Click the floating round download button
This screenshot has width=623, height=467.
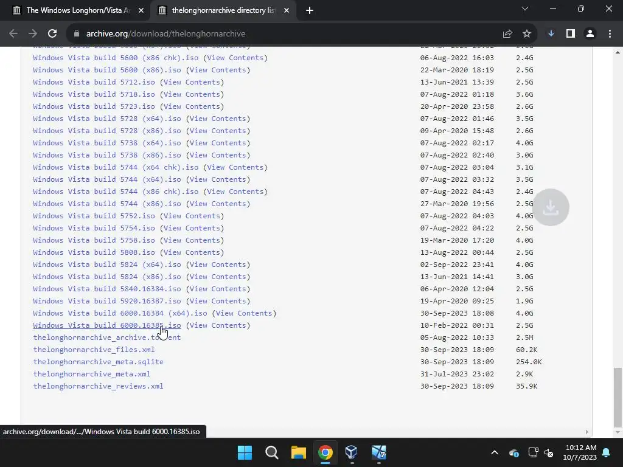pyautogui.click(x=551, y=207)
